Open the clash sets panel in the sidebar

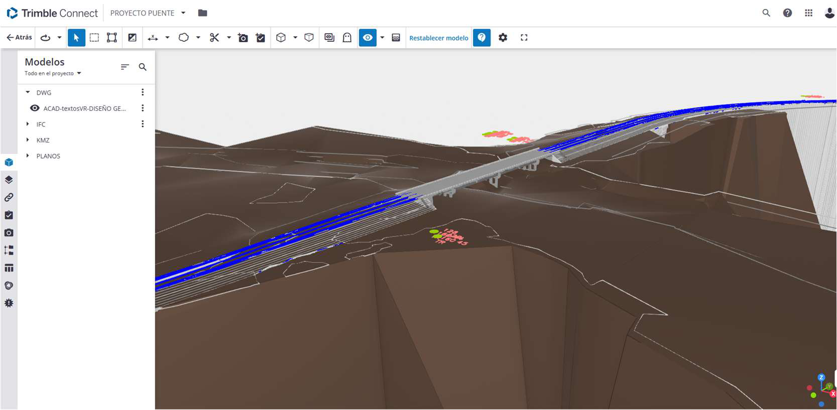(x=9, y=286)
